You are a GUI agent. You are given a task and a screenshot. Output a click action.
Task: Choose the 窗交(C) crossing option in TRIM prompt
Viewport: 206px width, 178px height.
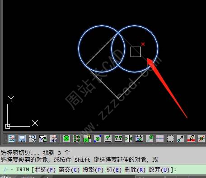pos(69,170)
